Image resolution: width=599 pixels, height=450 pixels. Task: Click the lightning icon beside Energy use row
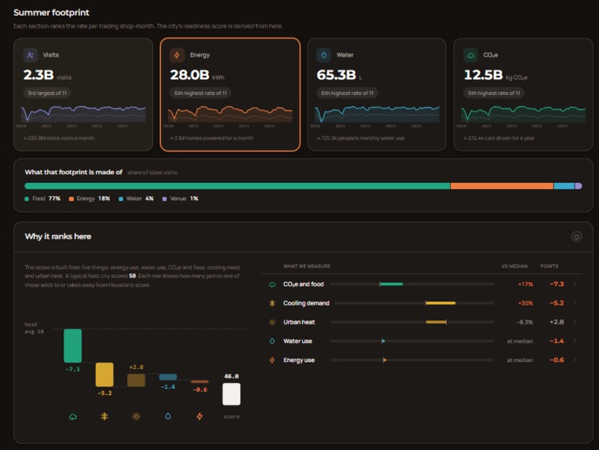(272, 360)
